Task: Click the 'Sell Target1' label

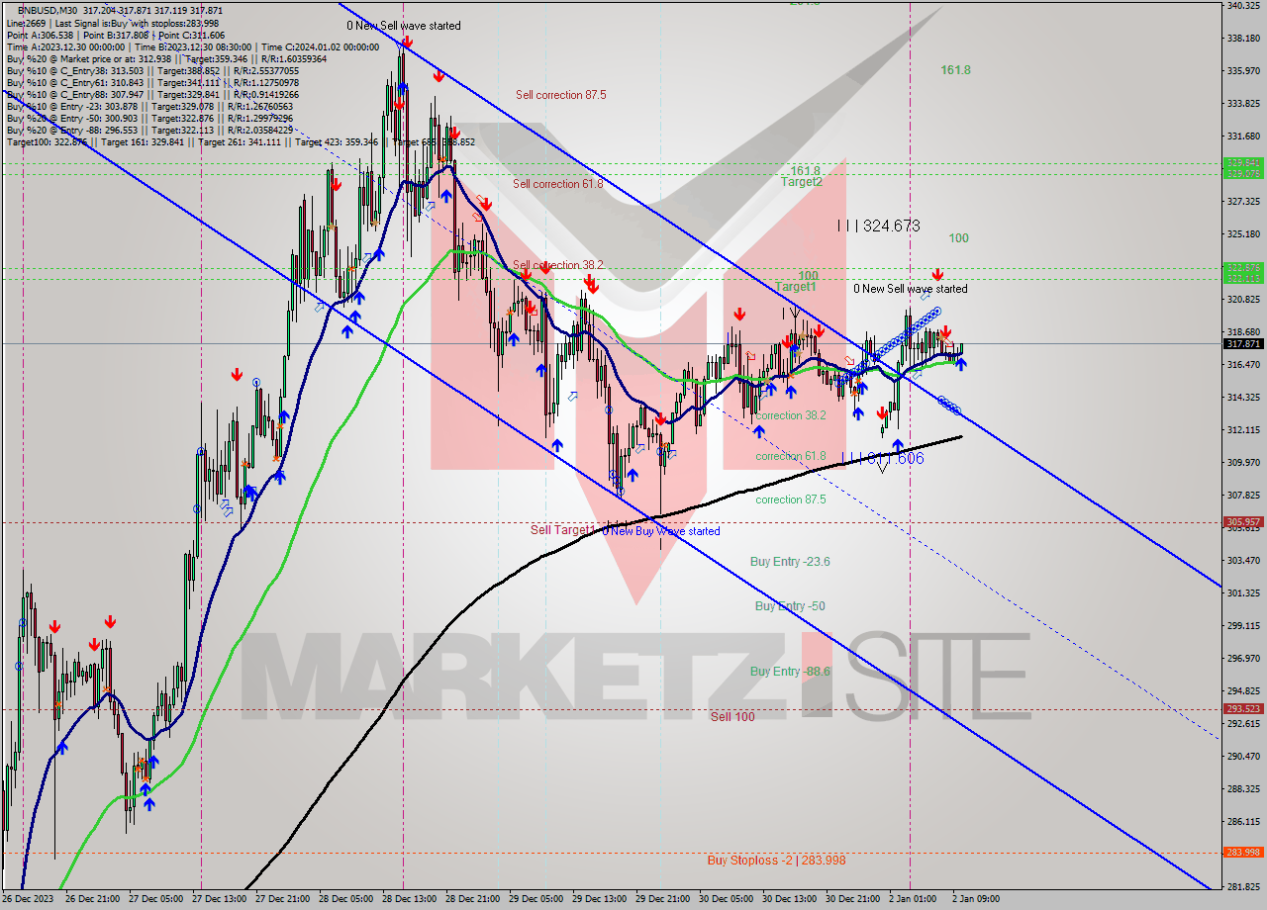Action: point(562,530)
